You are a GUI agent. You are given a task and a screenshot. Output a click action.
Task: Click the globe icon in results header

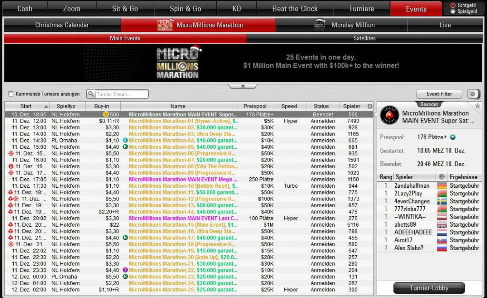click(441, 177)
